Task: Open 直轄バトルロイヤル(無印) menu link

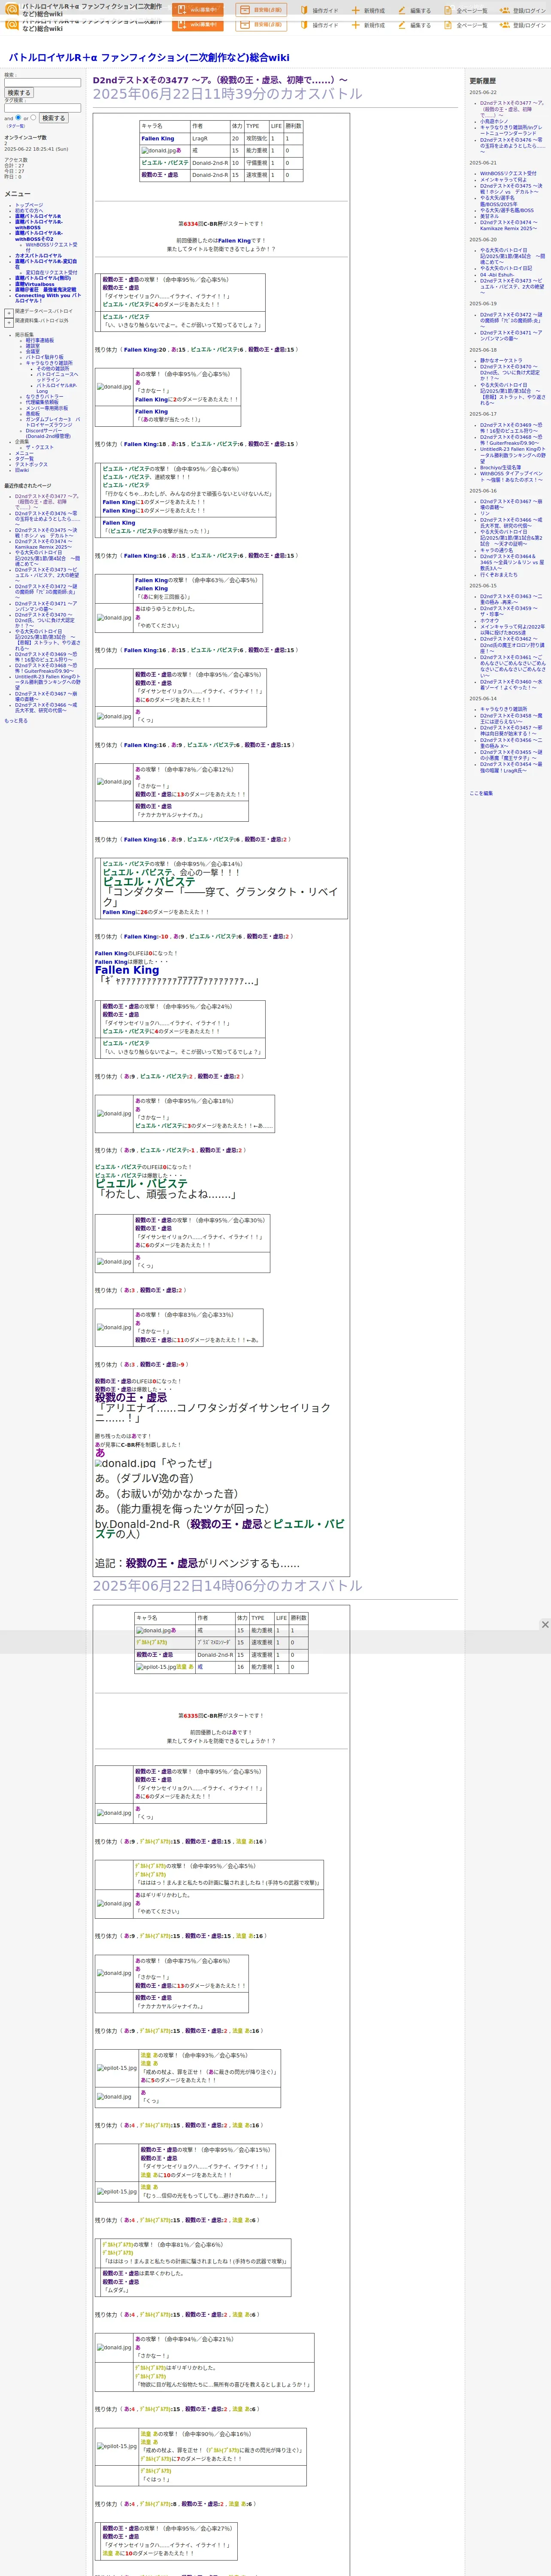Action: [x=43, y=278]
